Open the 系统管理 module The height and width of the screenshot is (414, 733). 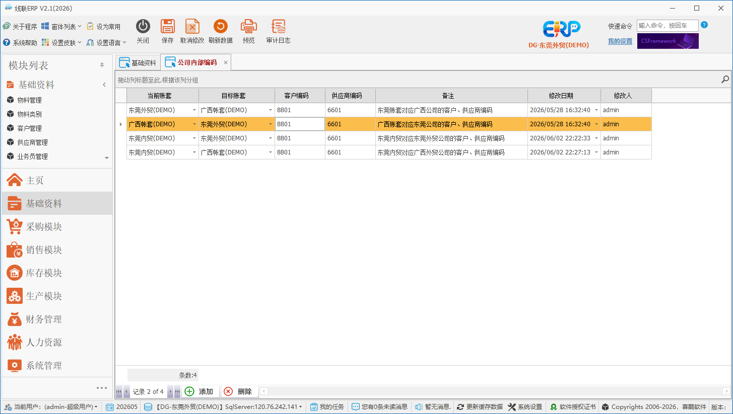(x=56, y=365)
